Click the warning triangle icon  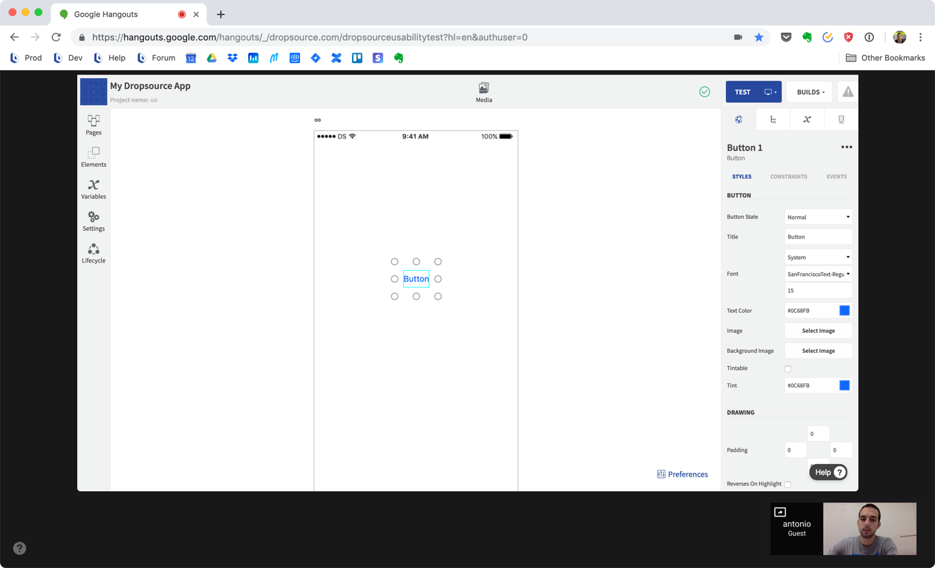848,92
